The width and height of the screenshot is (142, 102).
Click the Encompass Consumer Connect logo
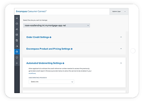[x=31, y=11]
